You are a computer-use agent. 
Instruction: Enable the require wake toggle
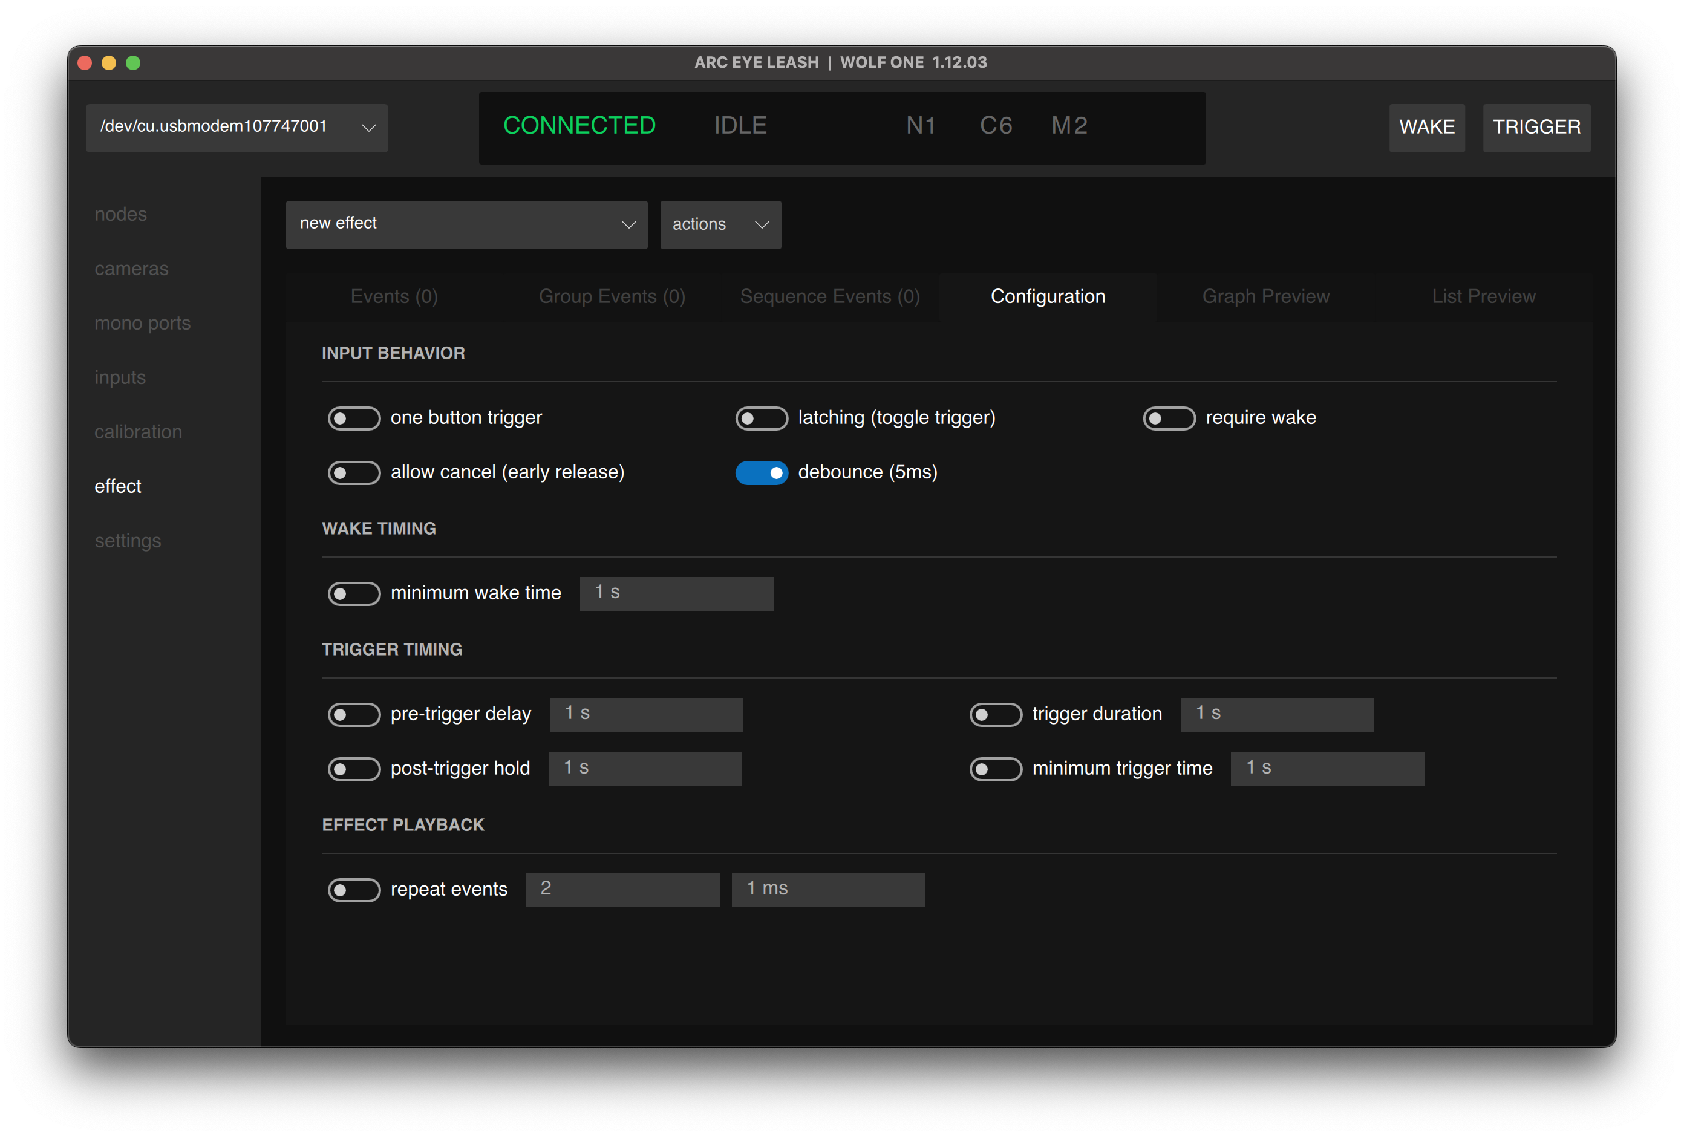1169,418
